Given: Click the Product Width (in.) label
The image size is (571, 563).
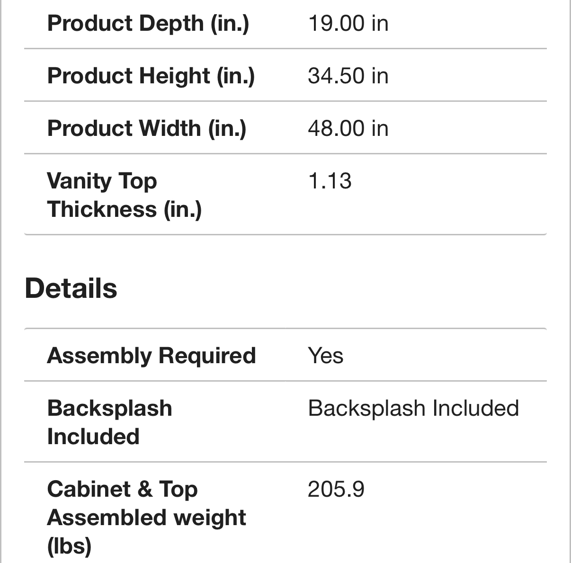Looking at the screenshot, I should (x=147, y=129).
